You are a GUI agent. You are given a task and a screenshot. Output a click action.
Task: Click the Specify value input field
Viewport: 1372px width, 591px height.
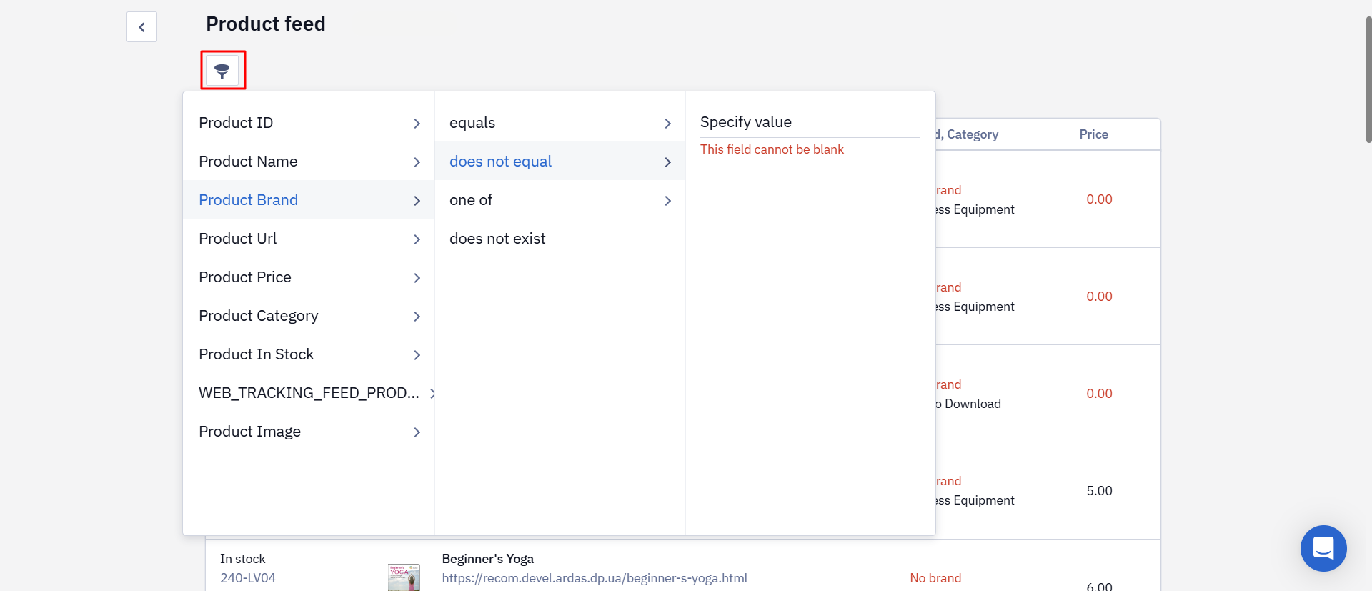click(x=810, y=122)
